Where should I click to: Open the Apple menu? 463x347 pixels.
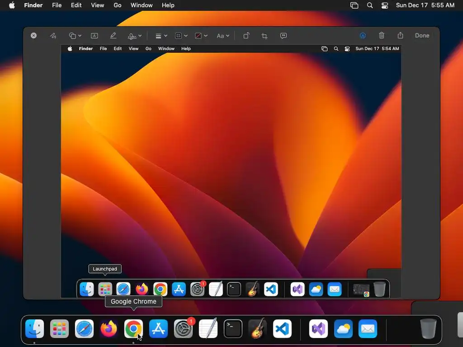pyautogui.click(x=12, y=5)
